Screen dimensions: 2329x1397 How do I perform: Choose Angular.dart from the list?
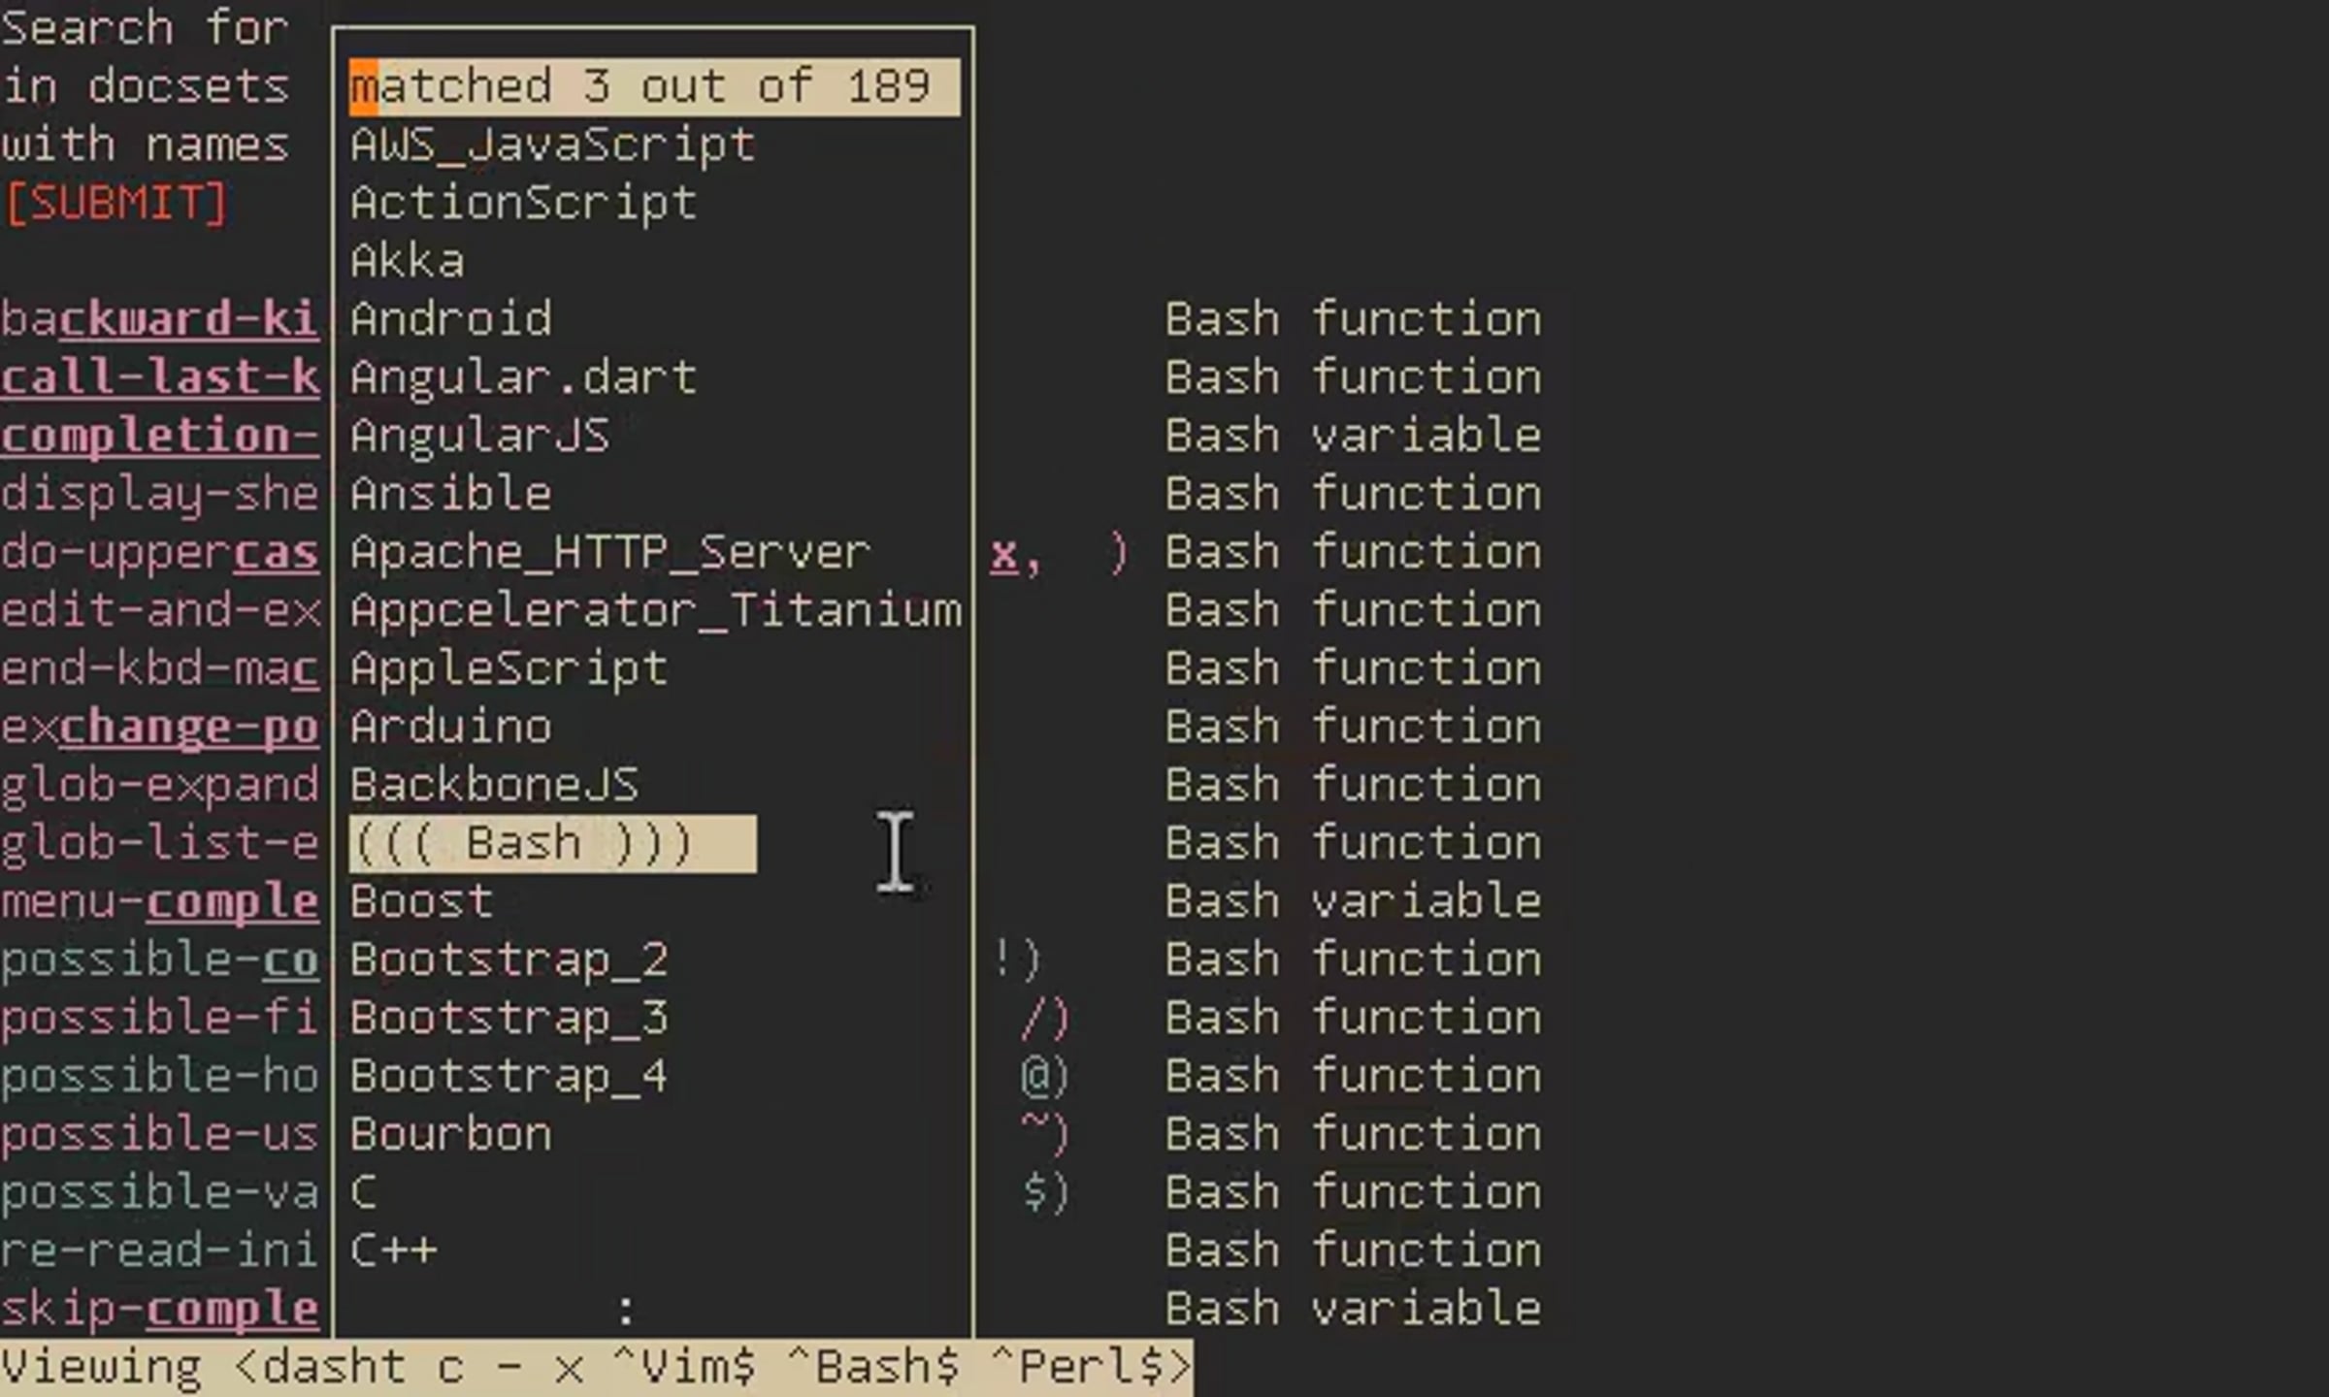[523, 378]
